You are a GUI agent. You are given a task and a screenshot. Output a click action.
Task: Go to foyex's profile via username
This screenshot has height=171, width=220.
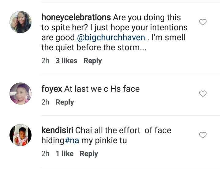pos(52,89)
